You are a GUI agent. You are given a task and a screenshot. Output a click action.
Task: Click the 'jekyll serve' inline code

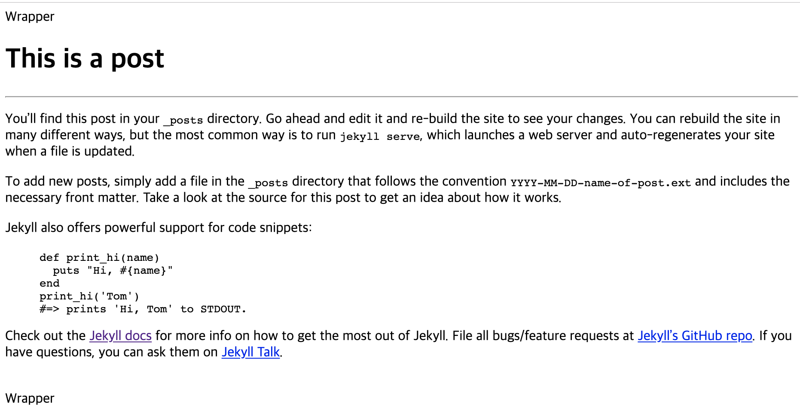pyautogui.click(x=380, y=136)
